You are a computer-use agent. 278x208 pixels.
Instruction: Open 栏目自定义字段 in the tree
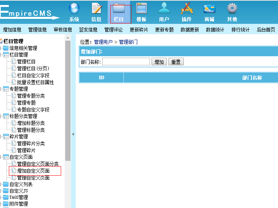coord(33,75)
